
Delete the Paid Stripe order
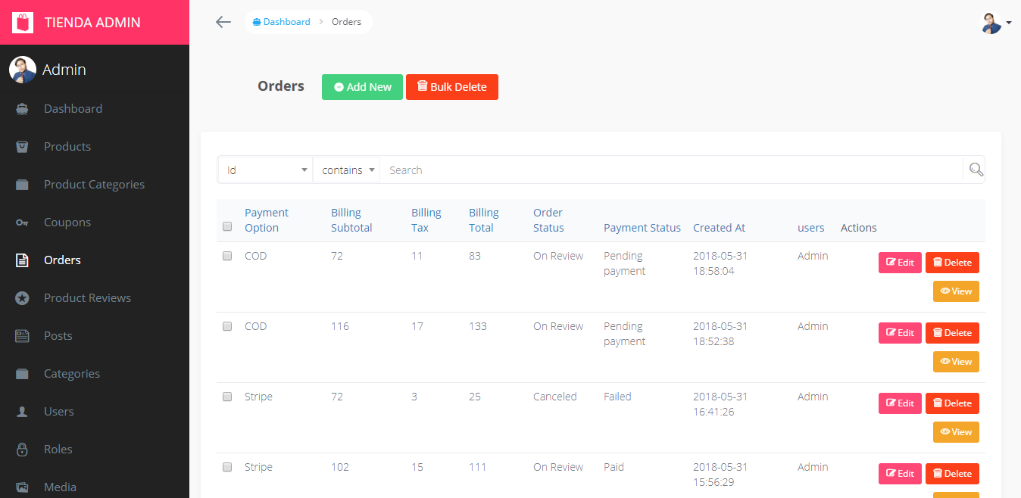click(x=952, y=474)
